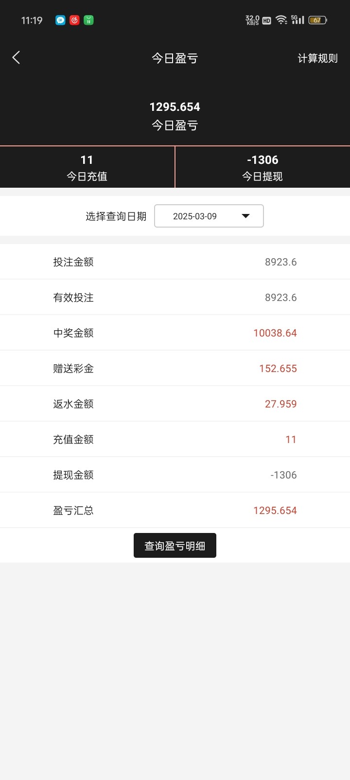Tap the battery indicator icon
Viewport: 350px width, 780px height.
pos(317,20)
